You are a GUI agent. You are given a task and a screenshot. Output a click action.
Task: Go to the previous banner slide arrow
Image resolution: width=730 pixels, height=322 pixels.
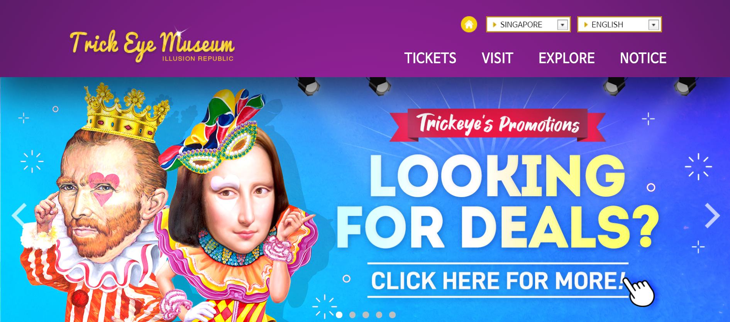coord(19,215)
